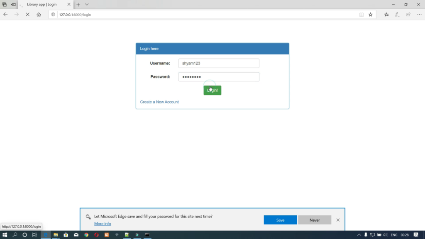The image size is (425, 239).
Task: Click the Home button in Edge toolbar
Action: [x=39, y=14]
